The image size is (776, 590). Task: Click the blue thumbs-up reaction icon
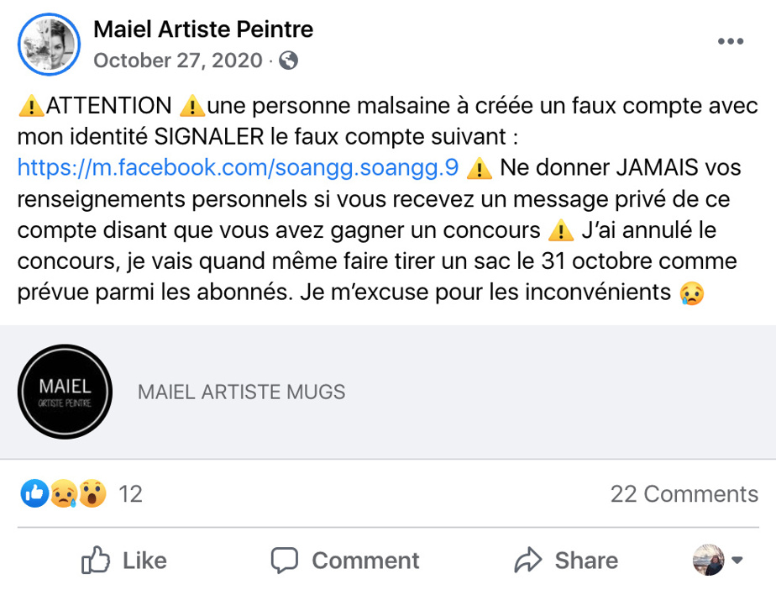point(34,493)
